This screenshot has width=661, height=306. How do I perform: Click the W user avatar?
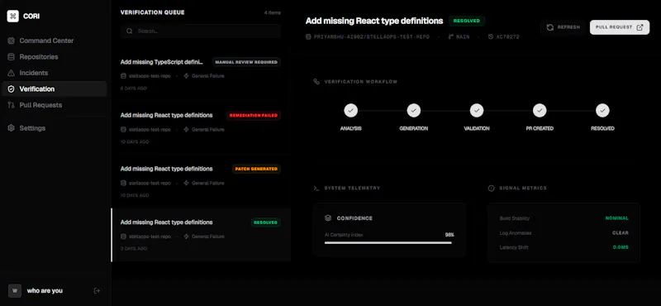15,291
